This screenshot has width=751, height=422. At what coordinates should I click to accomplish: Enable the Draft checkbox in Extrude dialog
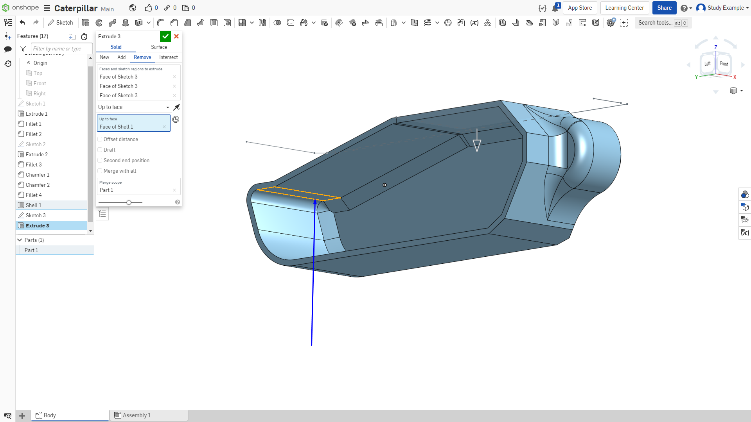click(x=100, y=150)
